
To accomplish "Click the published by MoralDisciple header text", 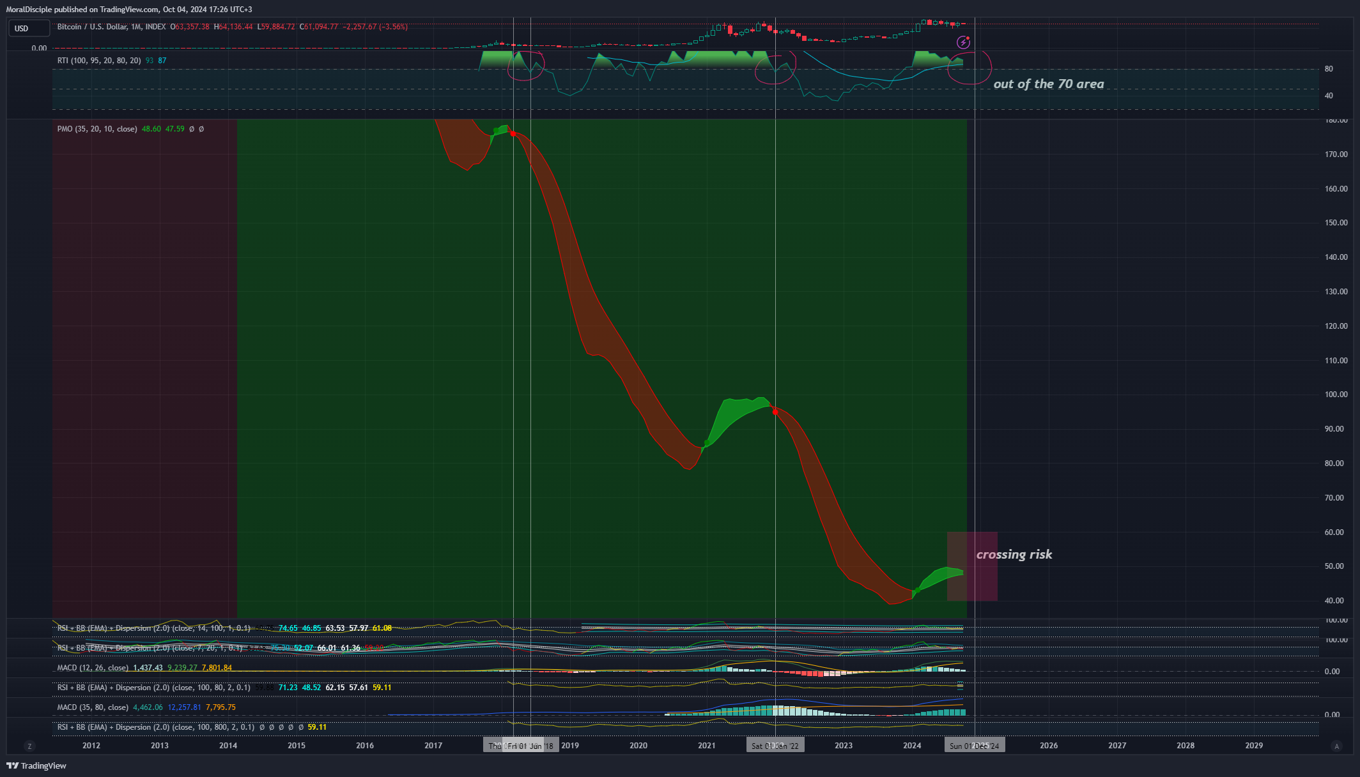I will [129, 10].
